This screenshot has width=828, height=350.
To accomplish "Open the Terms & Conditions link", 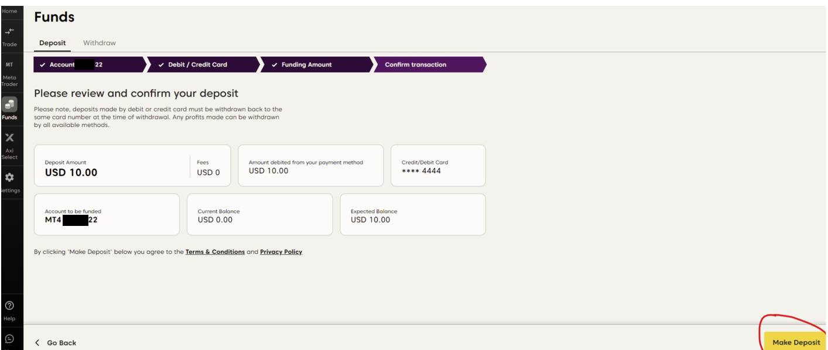I will point(215,252).
